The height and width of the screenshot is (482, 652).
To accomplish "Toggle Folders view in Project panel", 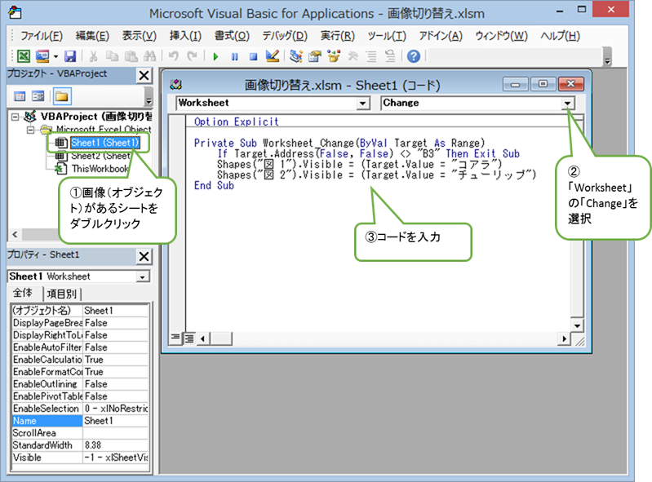I will tap(62, 96).
